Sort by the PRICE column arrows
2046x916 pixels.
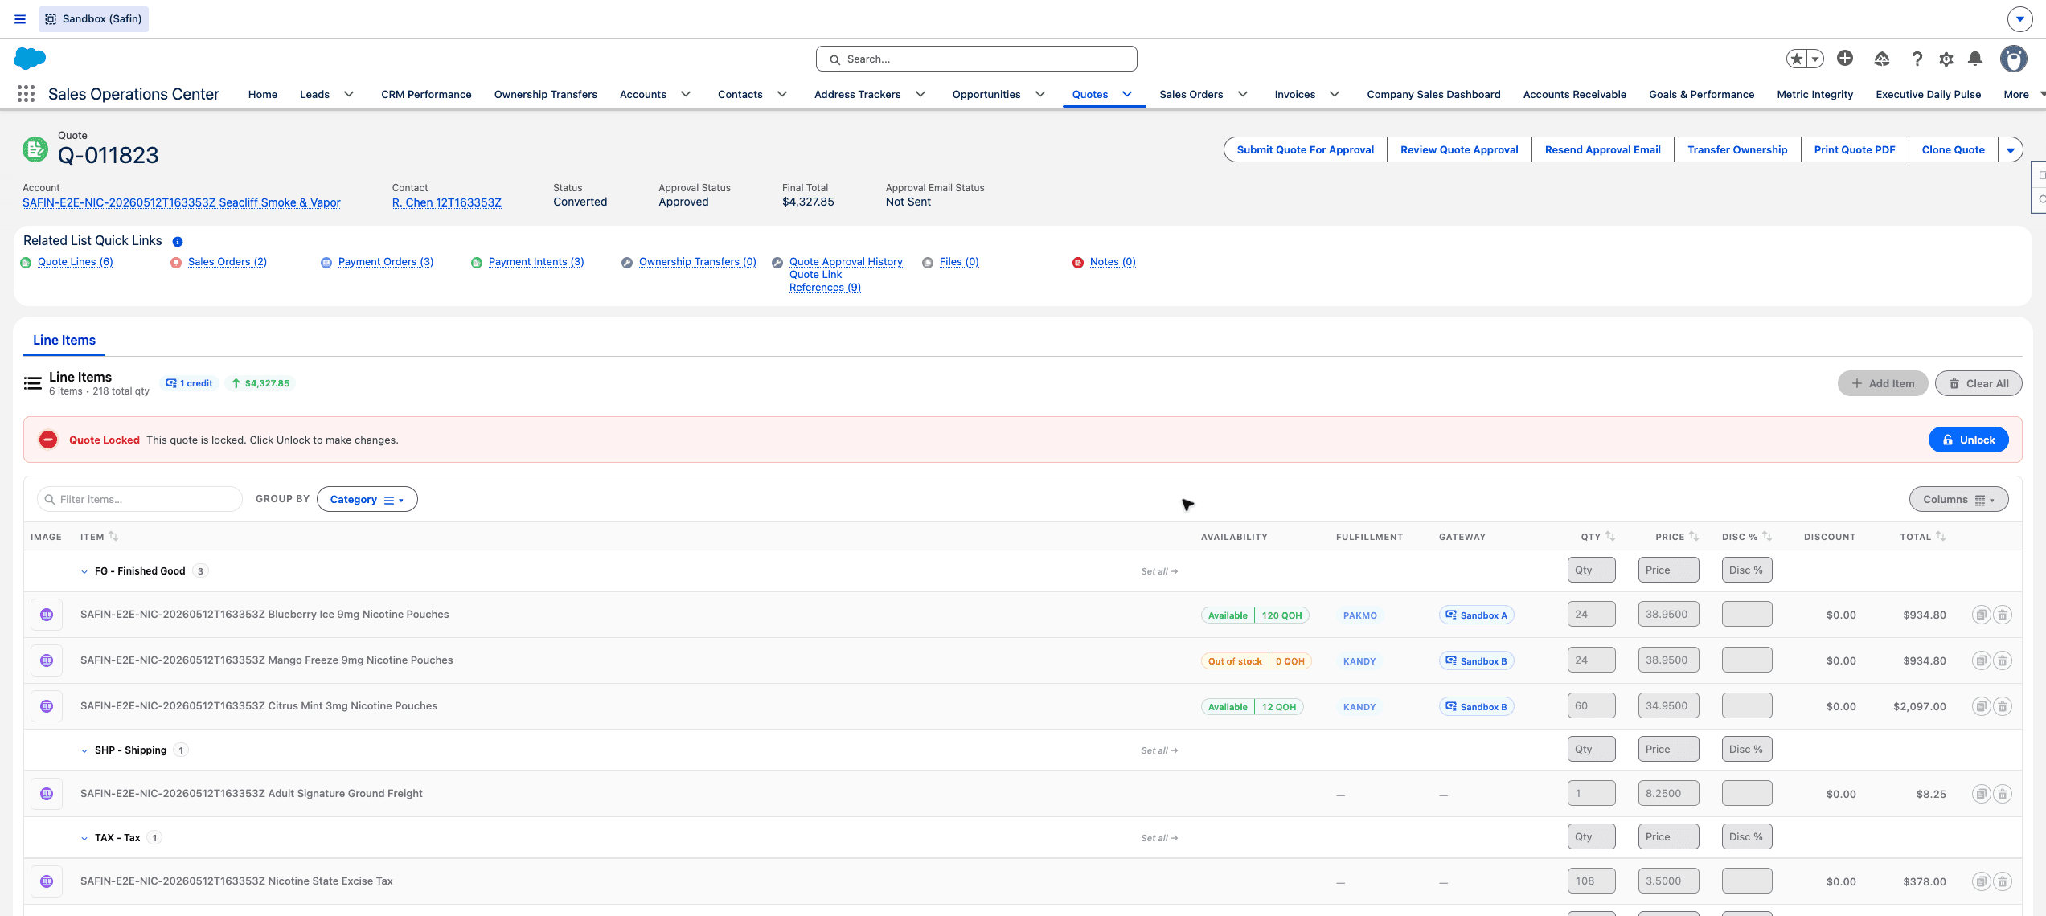coord(1694,536)
